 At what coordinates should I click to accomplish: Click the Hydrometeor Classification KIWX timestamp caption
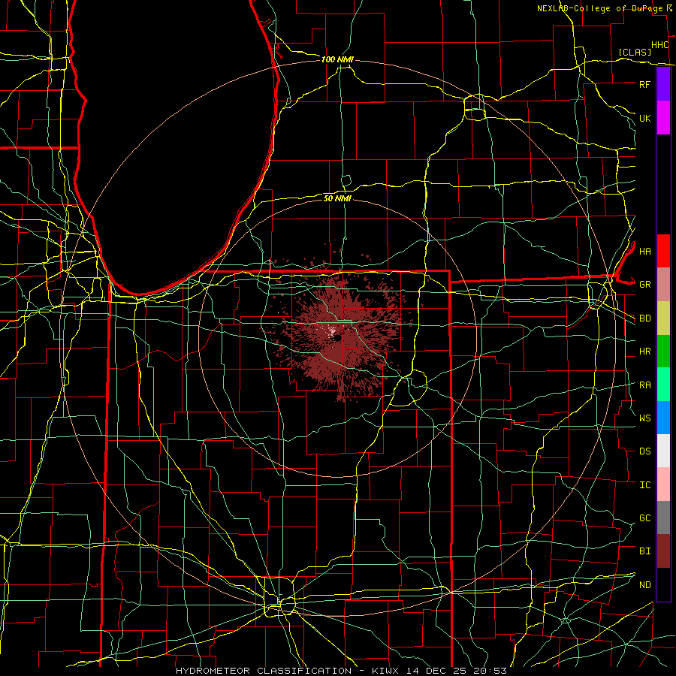tap(341, 671)
